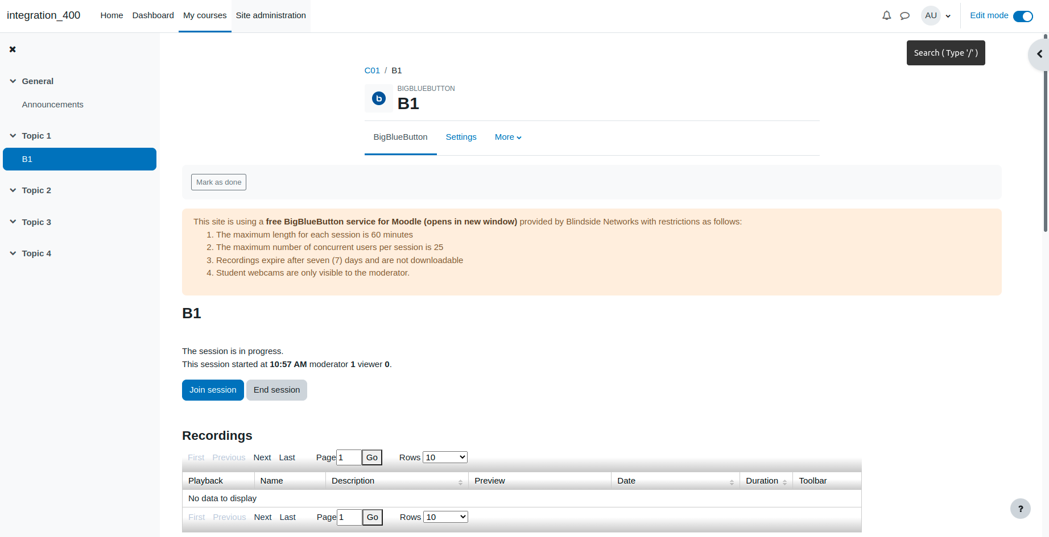Open the C01 breadcrumb link
This screenshot has width=1049, height=537.
[x=372, y=70]
